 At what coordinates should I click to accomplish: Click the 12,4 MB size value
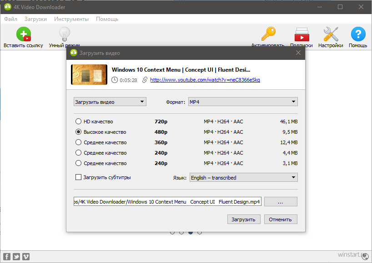pyautogui.click(x=289, y=142)
